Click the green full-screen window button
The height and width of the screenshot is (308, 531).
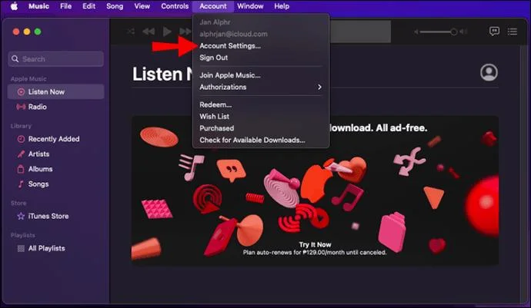tap(38, 31)
